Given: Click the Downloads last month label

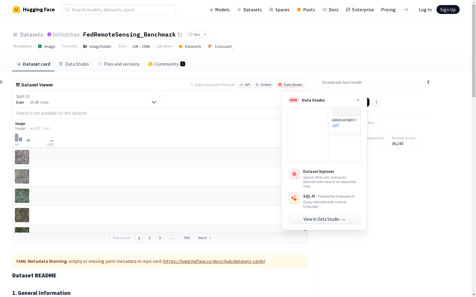Looking at the screenshot, I should [x=342, y=82].
